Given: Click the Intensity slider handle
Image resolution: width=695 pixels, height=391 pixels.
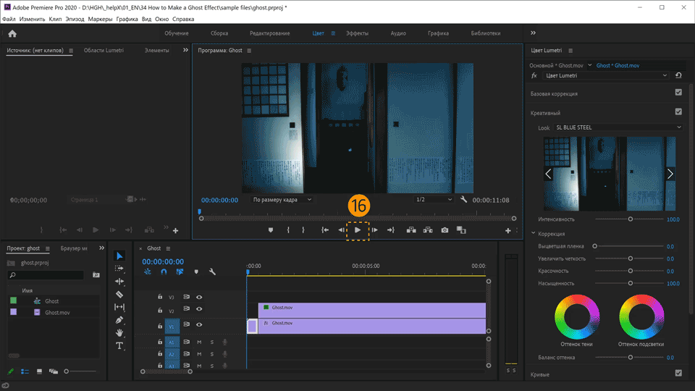Looking at the screenshot, I should [630, 219].
